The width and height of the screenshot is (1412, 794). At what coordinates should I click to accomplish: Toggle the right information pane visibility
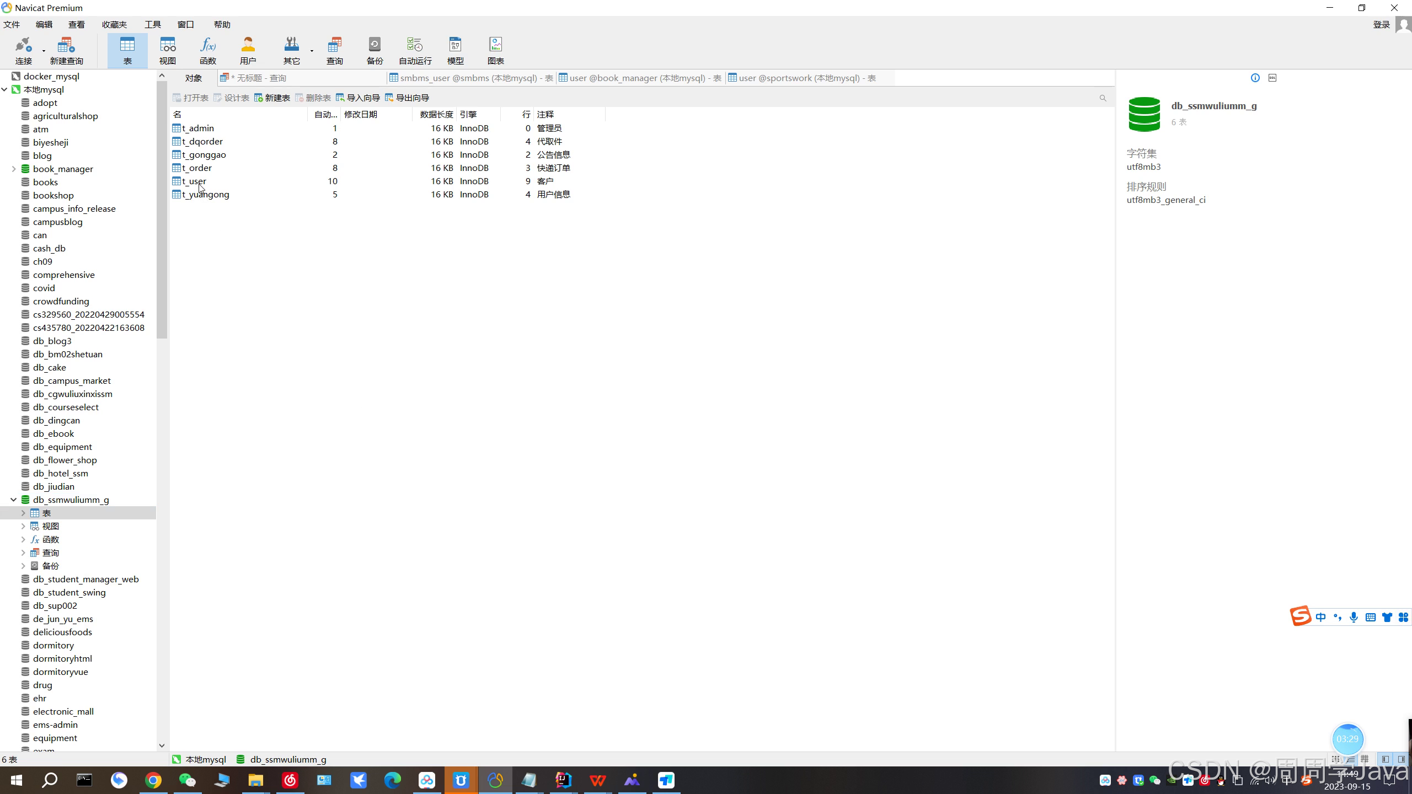pos(1401,759)
